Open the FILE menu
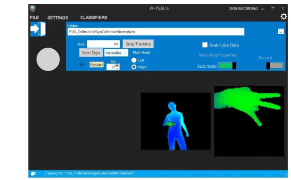This screenshot has width=291, height=180. point(35,18)
